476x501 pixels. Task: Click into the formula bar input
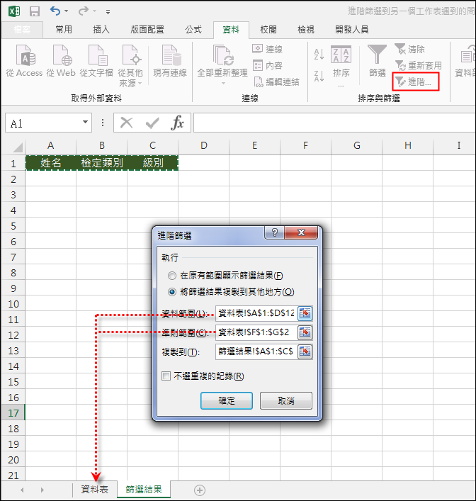click(x=334, y=123)
